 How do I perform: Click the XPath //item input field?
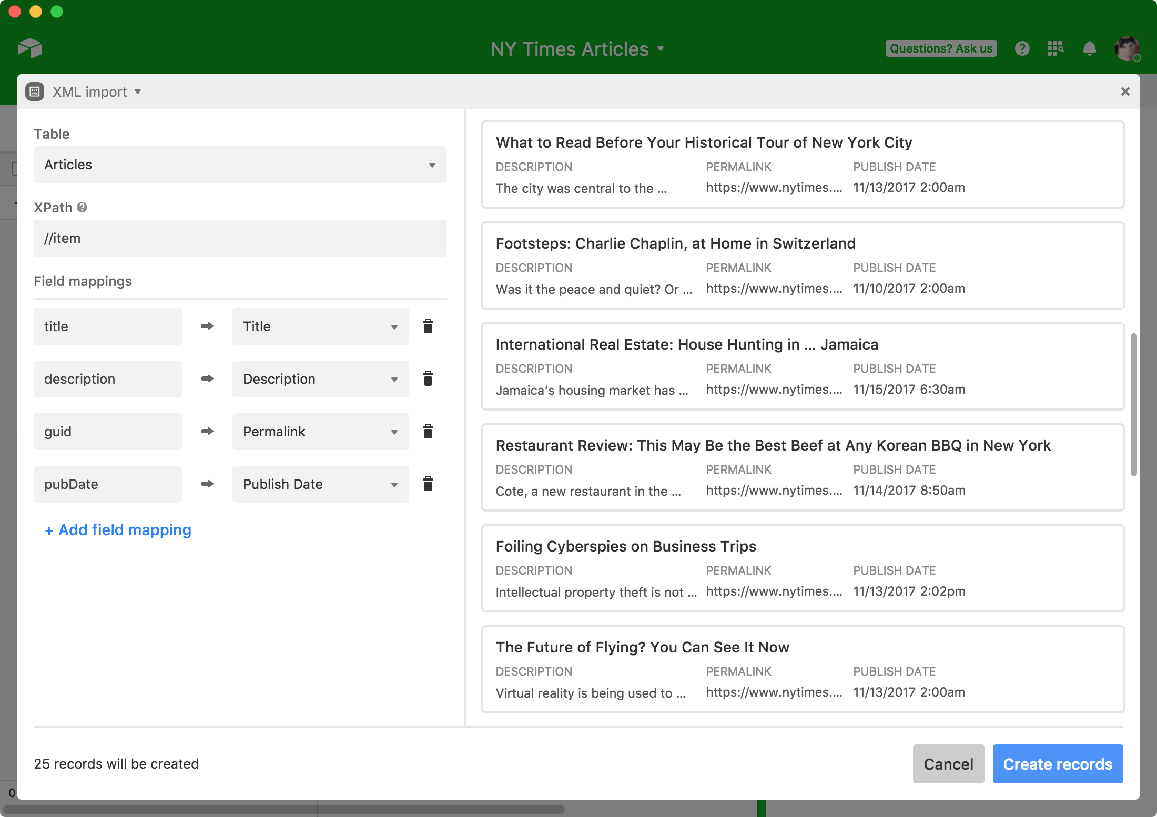[240, 238]
